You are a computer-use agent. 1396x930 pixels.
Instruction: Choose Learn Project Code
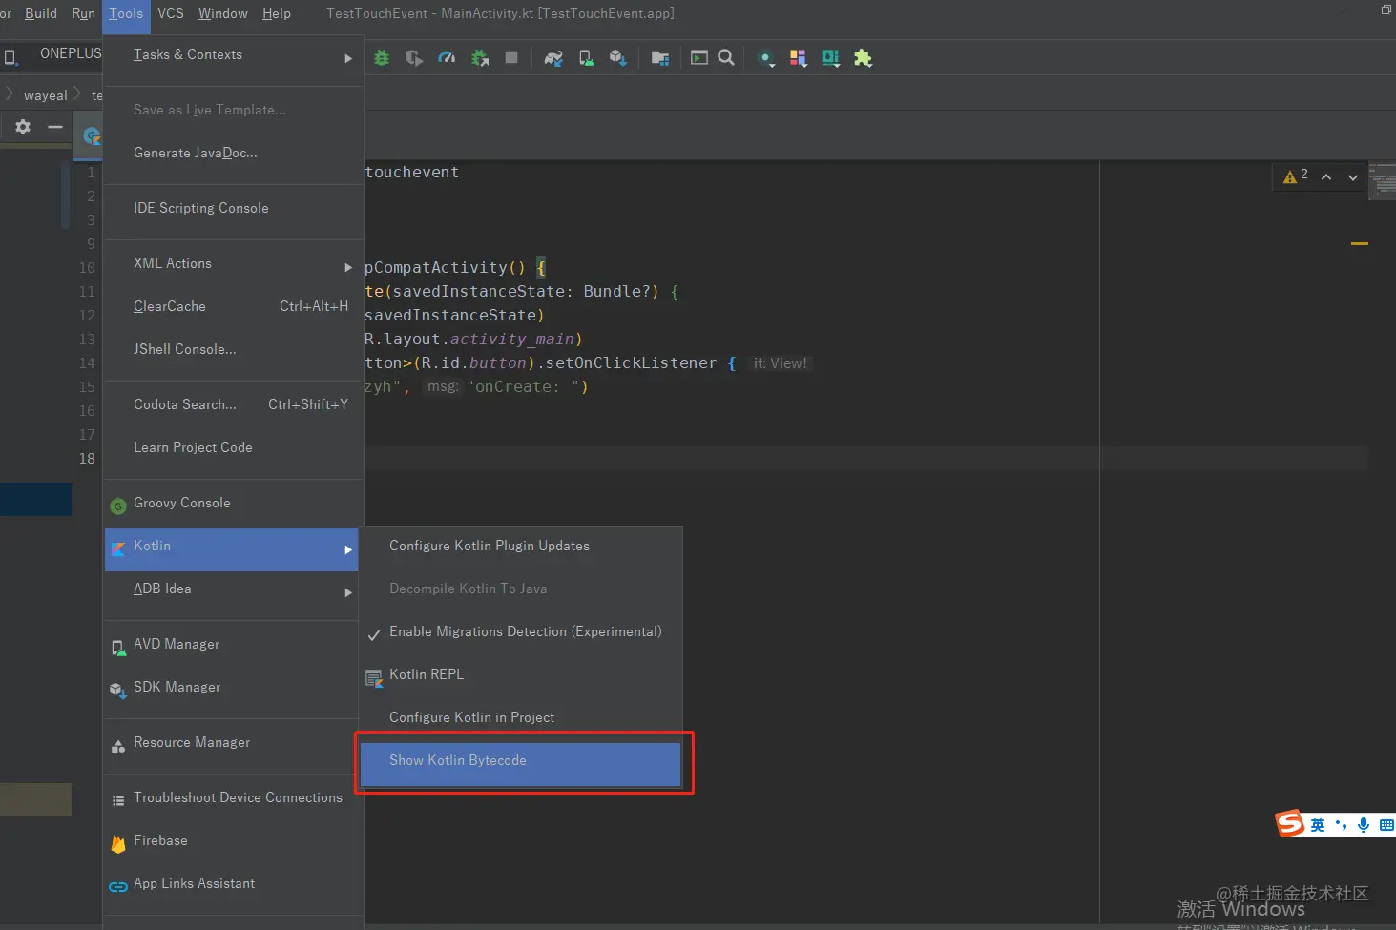[234, 447]
